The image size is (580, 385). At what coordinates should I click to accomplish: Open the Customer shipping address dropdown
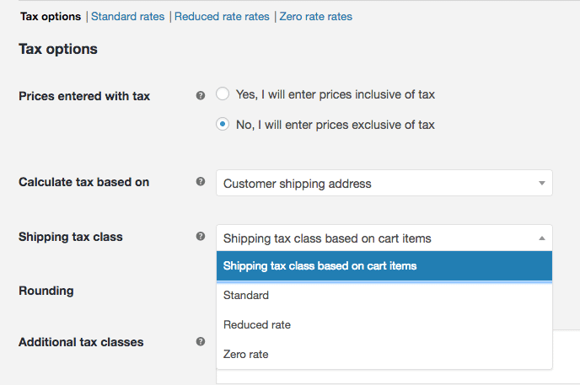point(384,183)
